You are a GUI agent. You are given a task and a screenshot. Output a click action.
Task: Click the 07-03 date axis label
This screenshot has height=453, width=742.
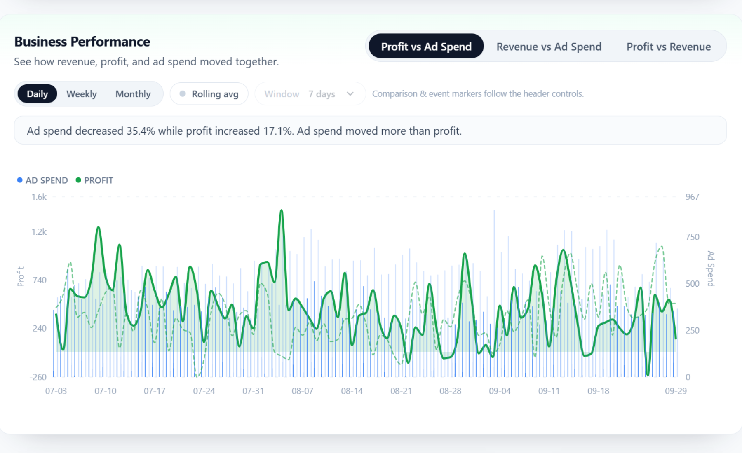coord(56,391)
